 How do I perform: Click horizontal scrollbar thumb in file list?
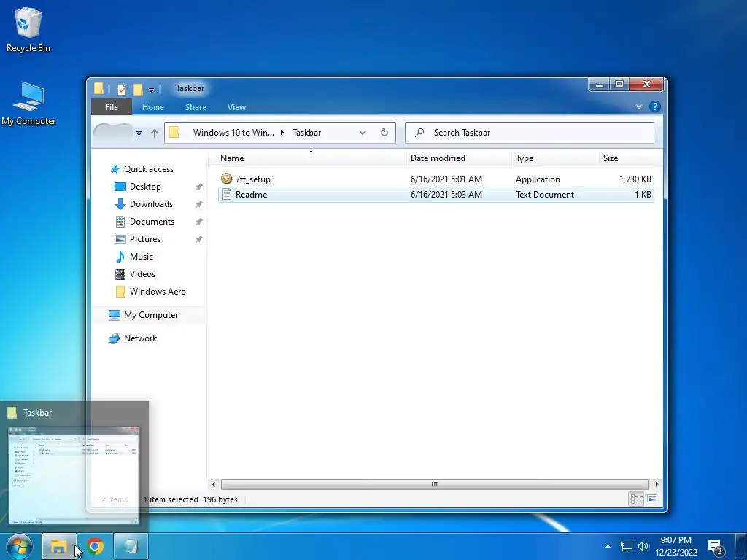click(435, 484)
